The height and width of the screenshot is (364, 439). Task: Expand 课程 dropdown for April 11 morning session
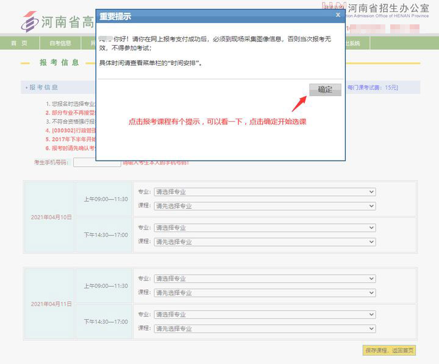tap(264, 293)
